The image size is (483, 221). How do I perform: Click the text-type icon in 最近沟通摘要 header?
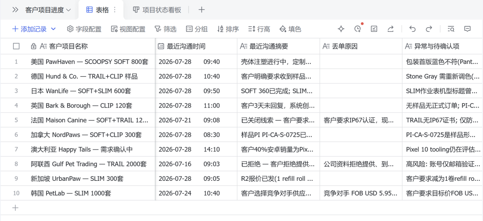tap(244, 46)
